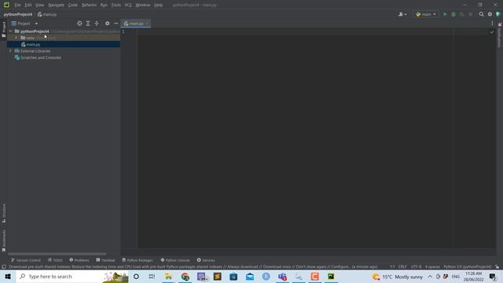Open Terminal tool window
Image resolution: width=503 pixels, height=283 pixels.
(105, 260)
